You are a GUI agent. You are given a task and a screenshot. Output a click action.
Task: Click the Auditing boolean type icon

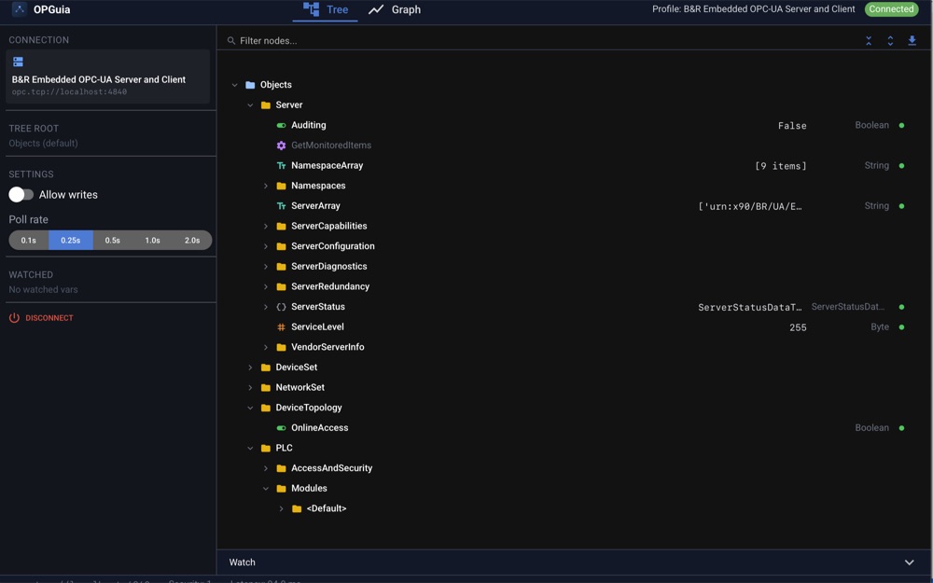tap(282, 125)
